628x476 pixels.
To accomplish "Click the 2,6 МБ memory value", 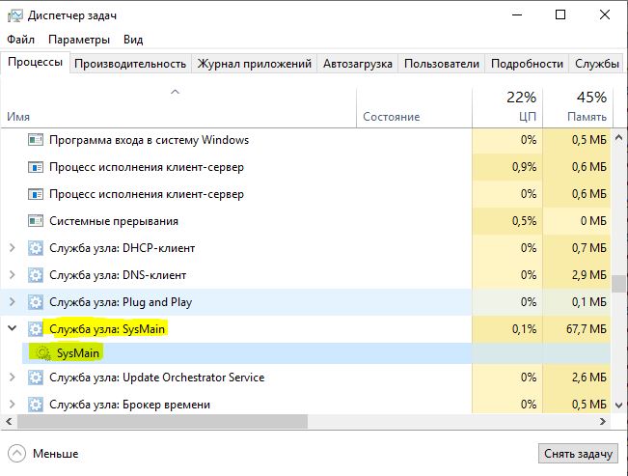I will point(588,378).
